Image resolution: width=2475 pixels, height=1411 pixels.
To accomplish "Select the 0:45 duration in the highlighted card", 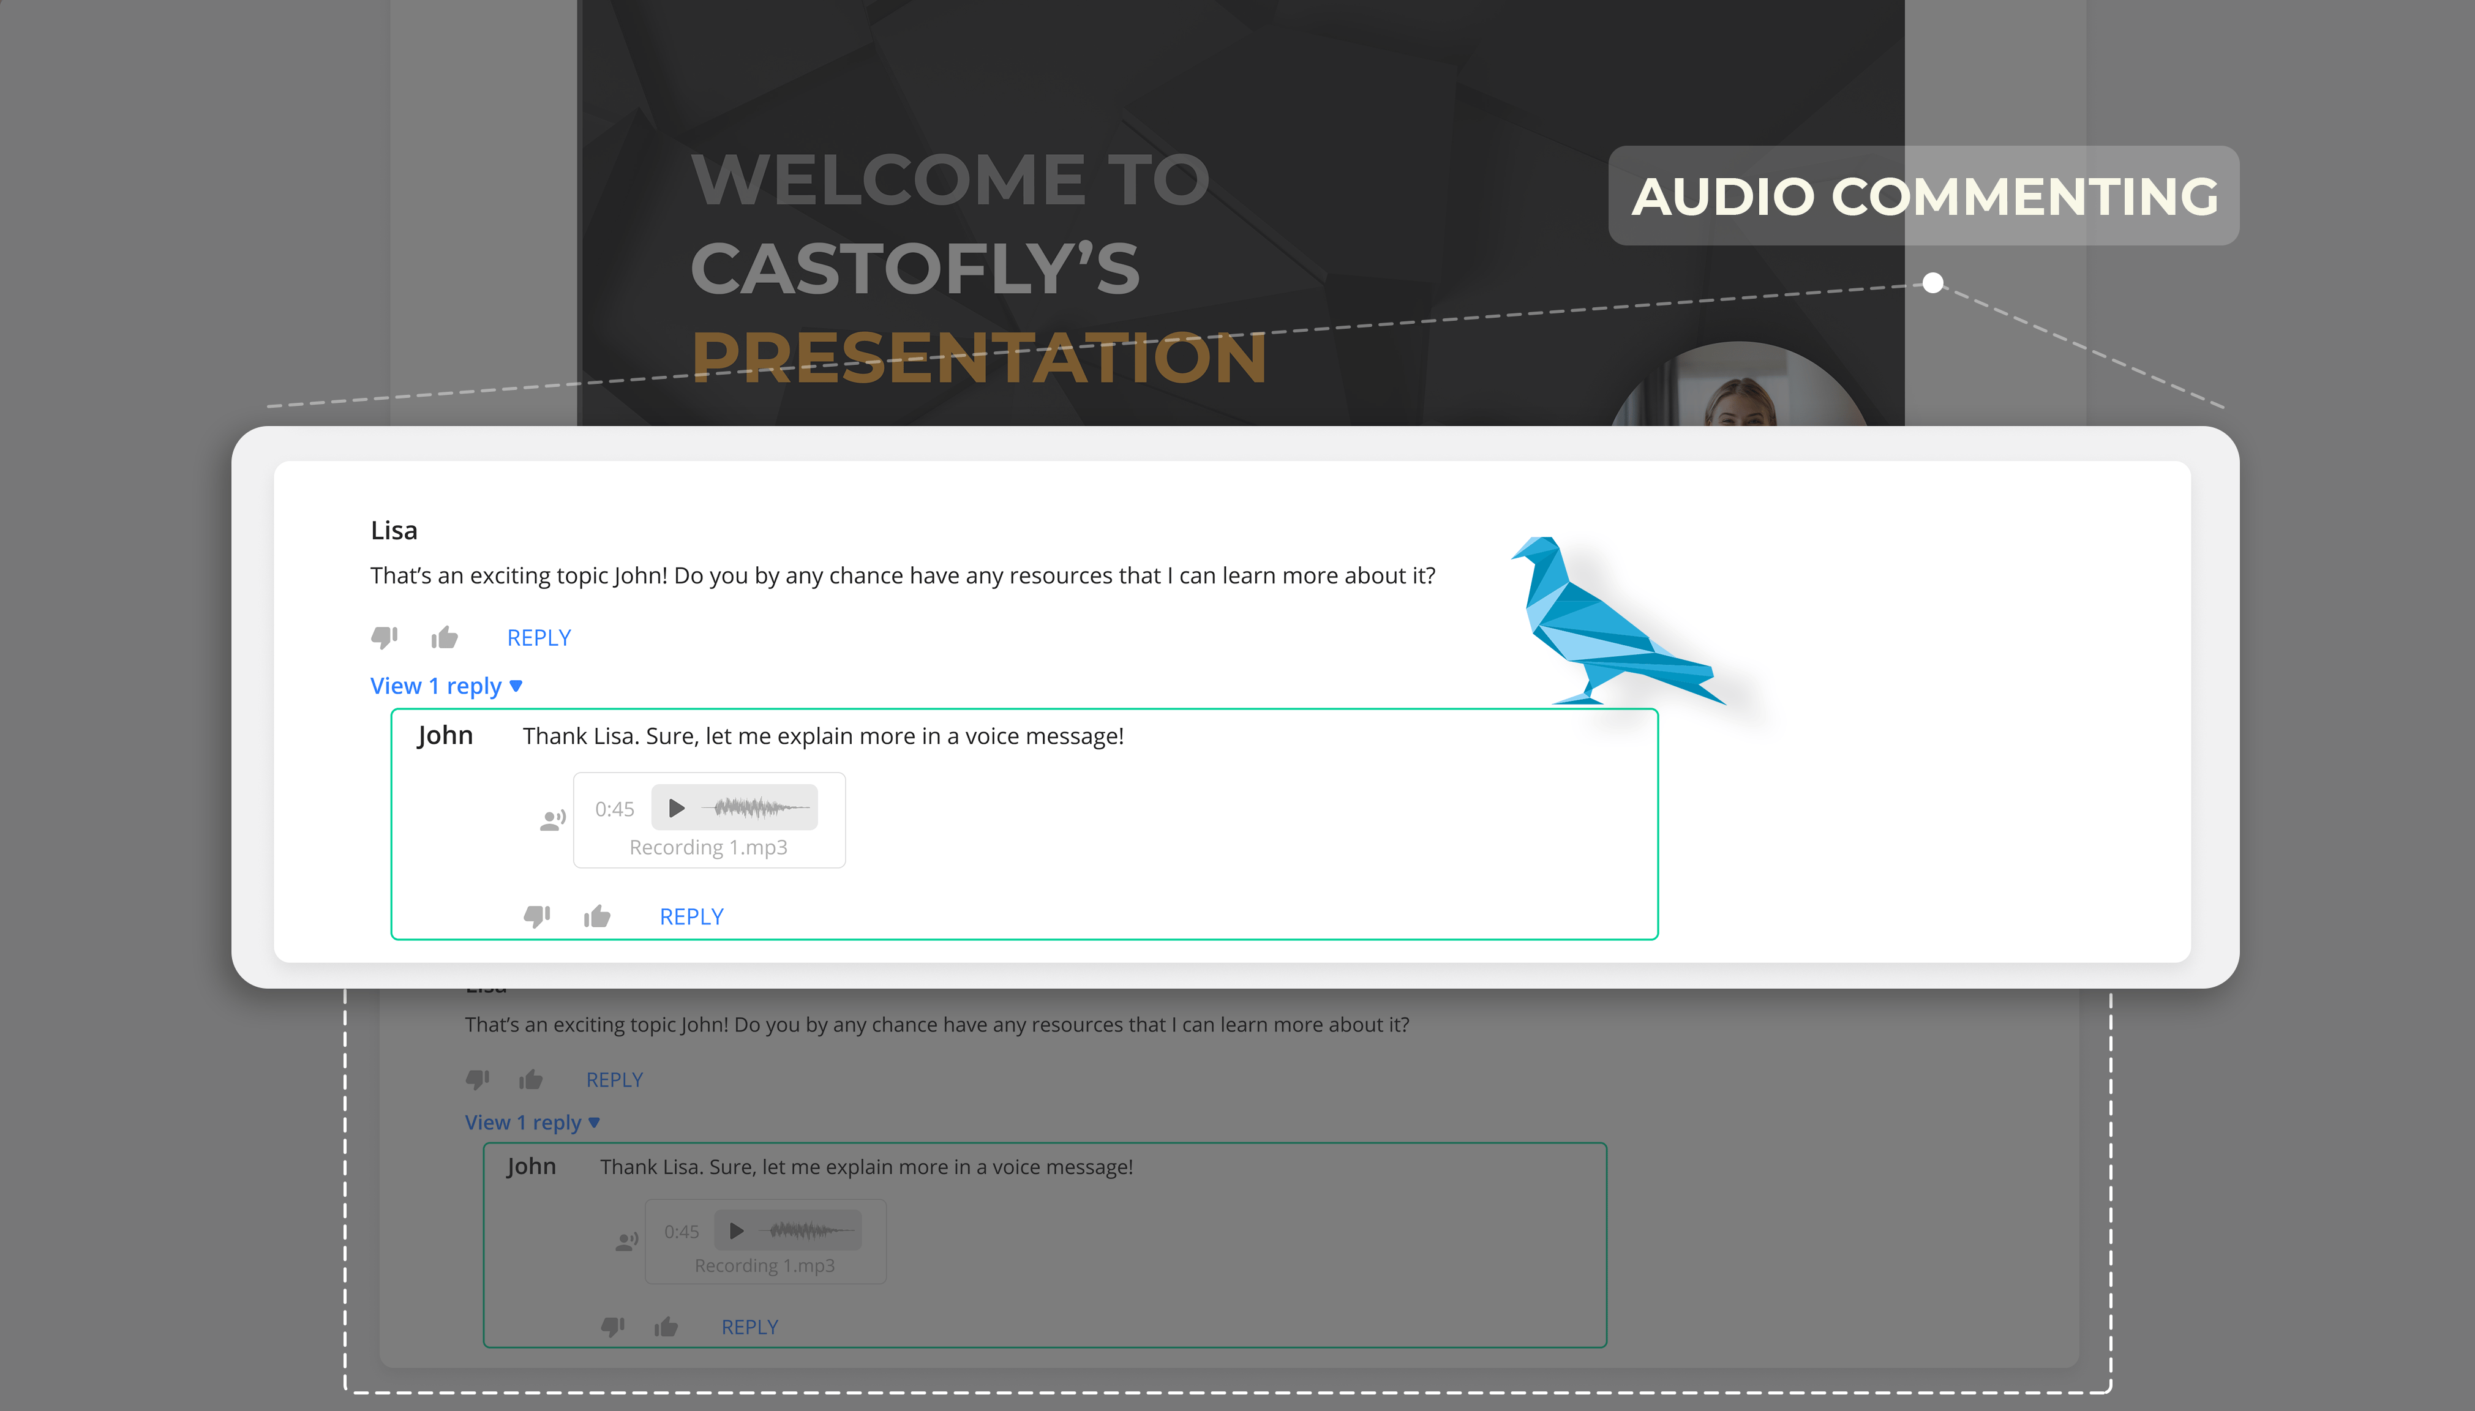I will 614,809.
